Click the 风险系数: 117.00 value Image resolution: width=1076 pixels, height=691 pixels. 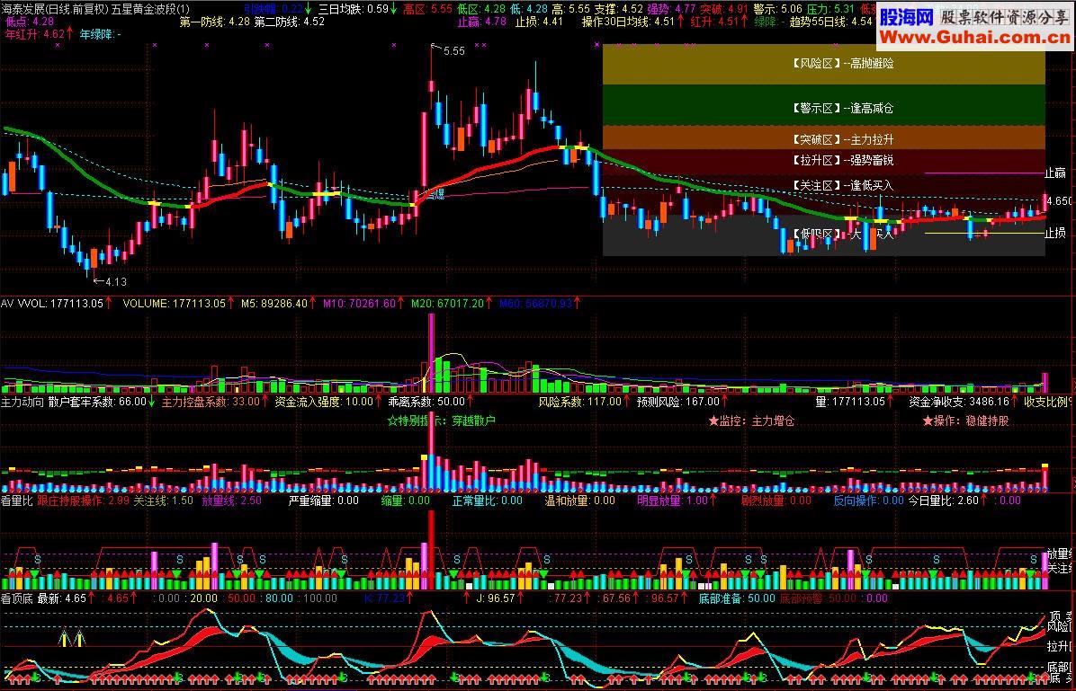578,401
